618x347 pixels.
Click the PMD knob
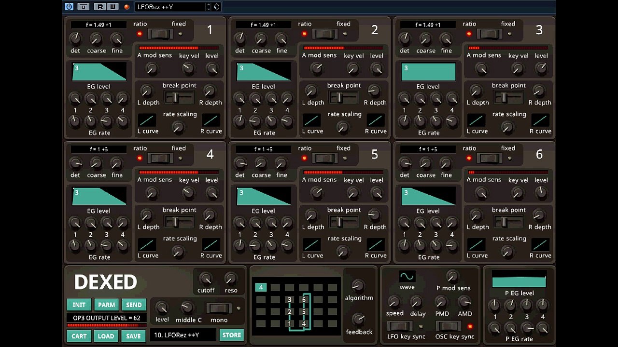point(441,302)
